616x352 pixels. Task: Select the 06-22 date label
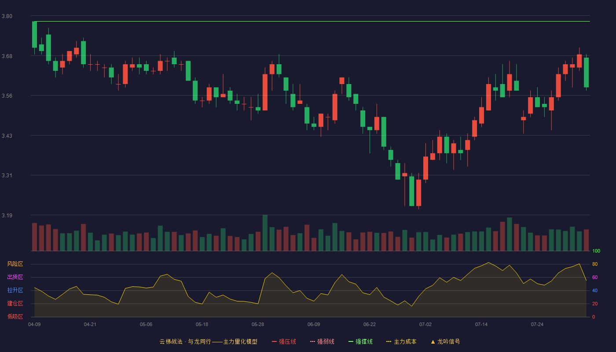point(370,324)
